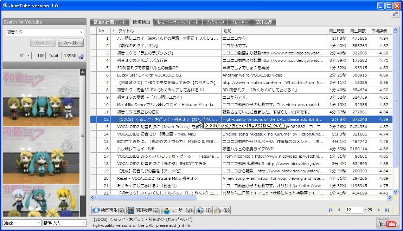Sort by タイトル column header

[x=168, y=31]
